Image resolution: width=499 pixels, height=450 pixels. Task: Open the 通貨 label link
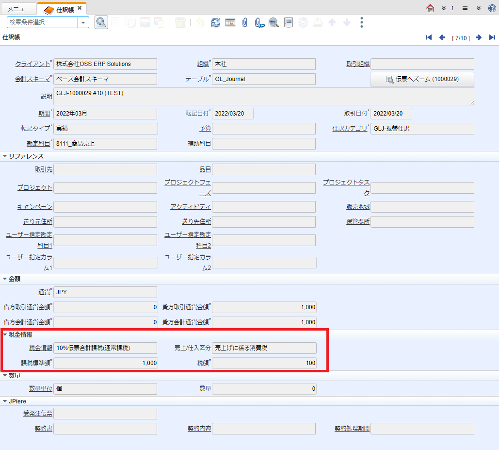click(x=45, y=292)
